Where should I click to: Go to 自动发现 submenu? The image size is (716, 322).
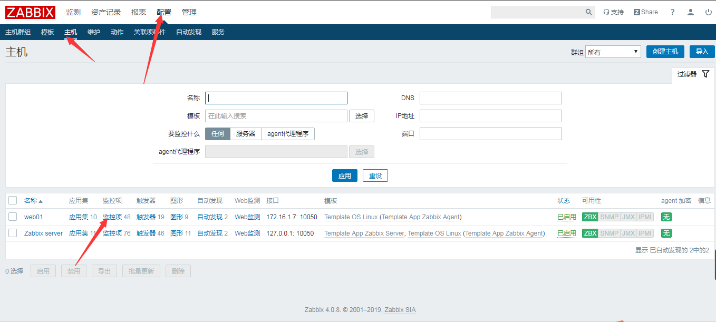coord(189,32)
